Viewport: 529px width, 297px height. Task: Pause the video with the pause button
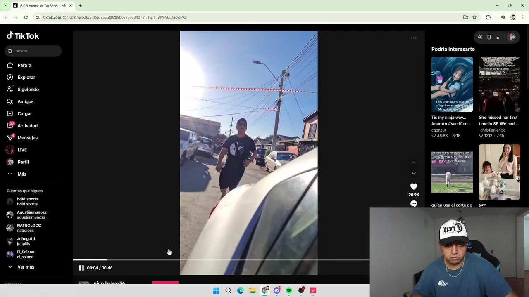(x=81, y=268)
